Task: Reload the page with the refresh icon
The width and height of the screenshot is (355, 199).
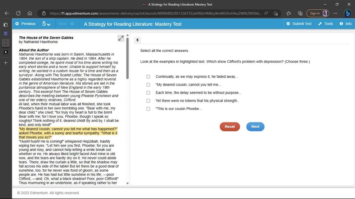Action: click(x=18, y=13)
